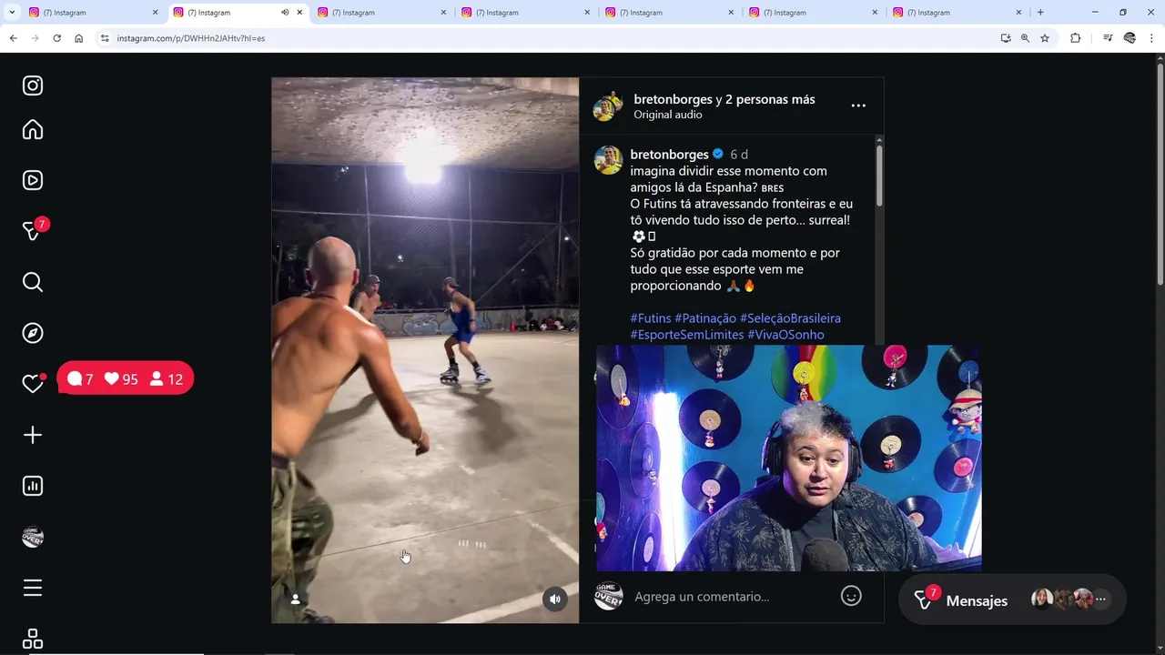The image size is (1165, 655).
Task: Open Instagram home feed icon
Action: point(33,130)
